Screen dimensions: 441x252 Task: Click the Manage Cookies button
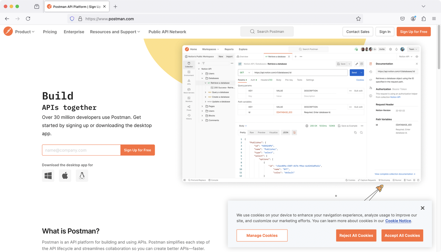(262, 235)
